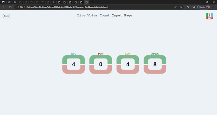
Task: Click the green upper half of SDP card
Action: 128,57
